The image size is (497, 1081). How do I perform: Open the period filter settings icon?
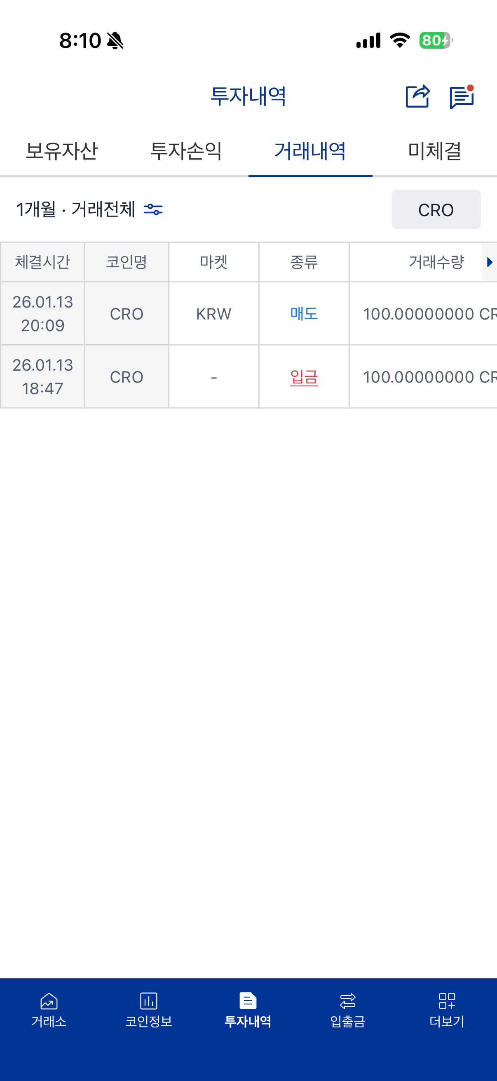tap(153, 209)
